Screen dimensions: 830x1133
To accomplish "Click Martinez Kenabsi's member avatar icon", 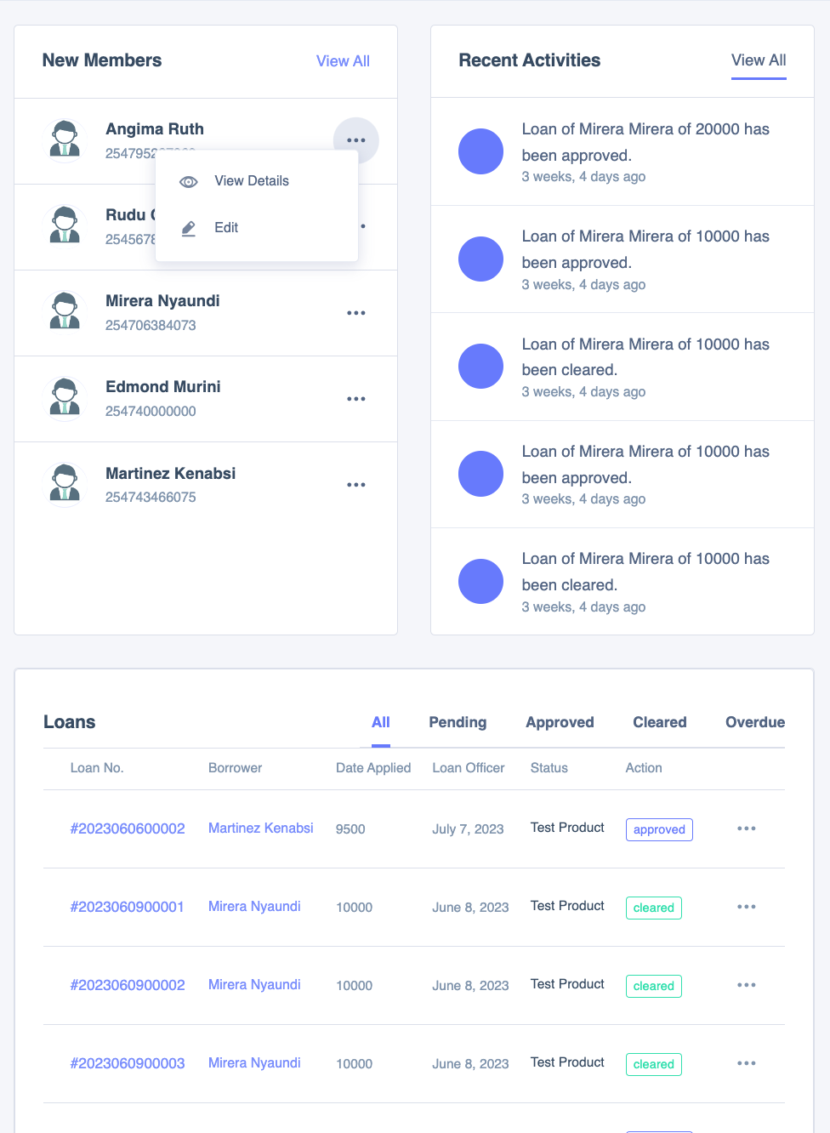I will 65,484.
